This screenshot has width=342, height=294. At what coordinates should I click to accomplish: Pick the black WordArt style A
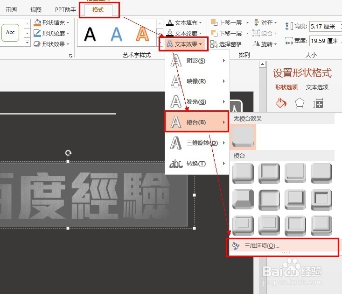[x=90, y=34]
